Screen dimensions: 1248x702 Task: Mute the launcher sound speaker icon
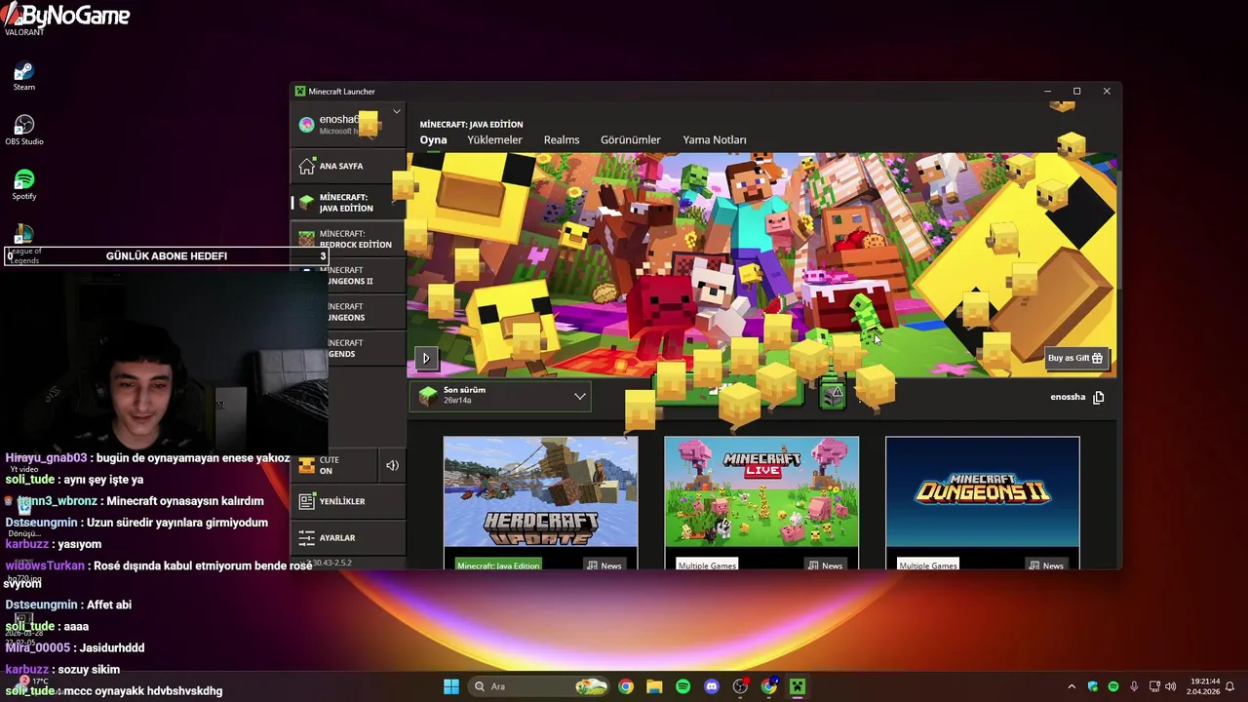click(x=392, y=465)
